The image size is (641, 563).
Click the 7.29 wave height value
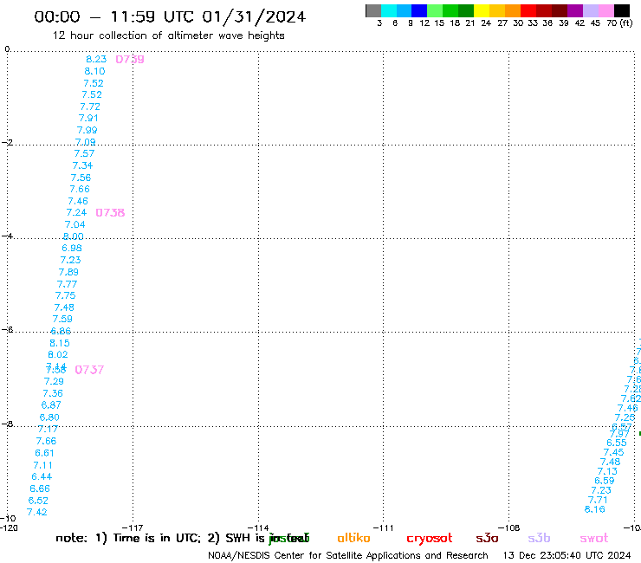coord(54,381)
